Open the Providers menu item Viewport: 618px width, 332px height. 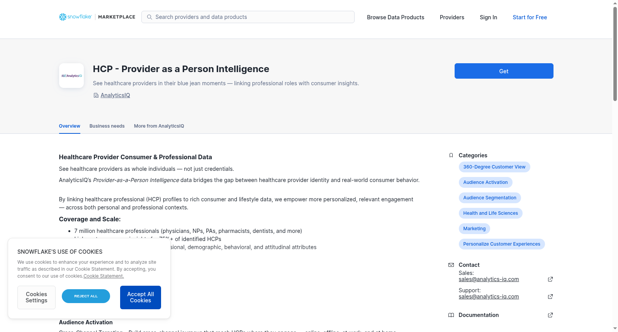452,17
